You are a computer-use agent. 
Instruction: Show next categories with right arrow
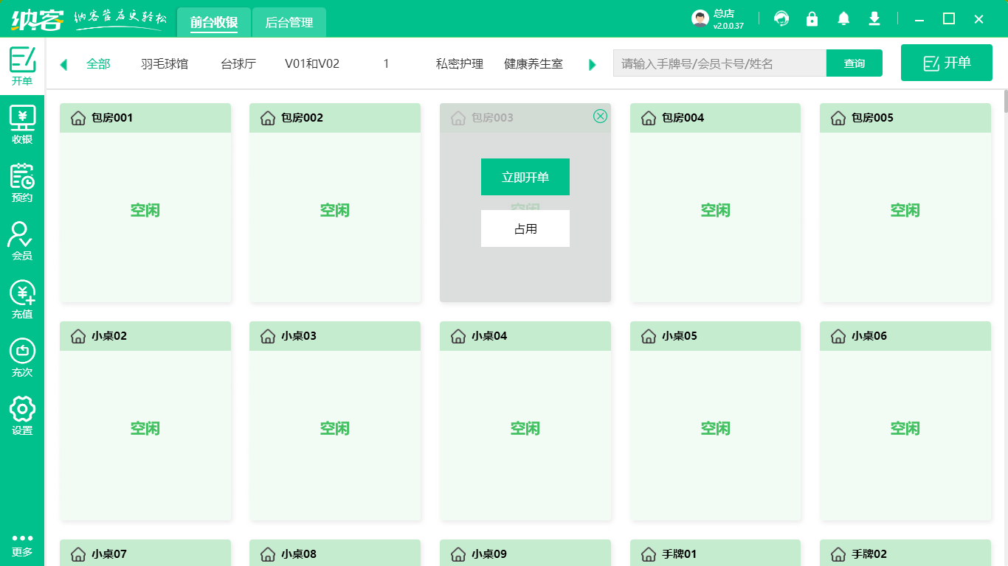(x=592, y=64)
